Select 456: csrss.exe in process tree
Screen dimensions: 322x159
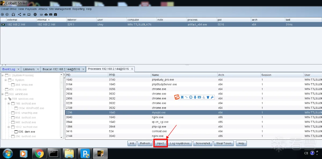tap(18, 89)
